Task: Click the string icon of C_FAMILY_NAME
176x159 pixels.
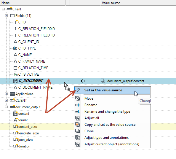Action: point(15,61)
